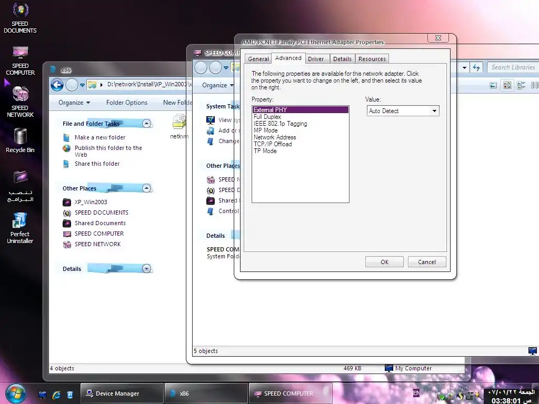Click Publish this folder to the Web
Image resolution: width=539 pixels, height=404 pixels.
(108, 151)
